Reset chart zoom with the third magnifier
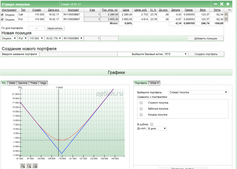The image size is (237, 169). coord(35,166)
